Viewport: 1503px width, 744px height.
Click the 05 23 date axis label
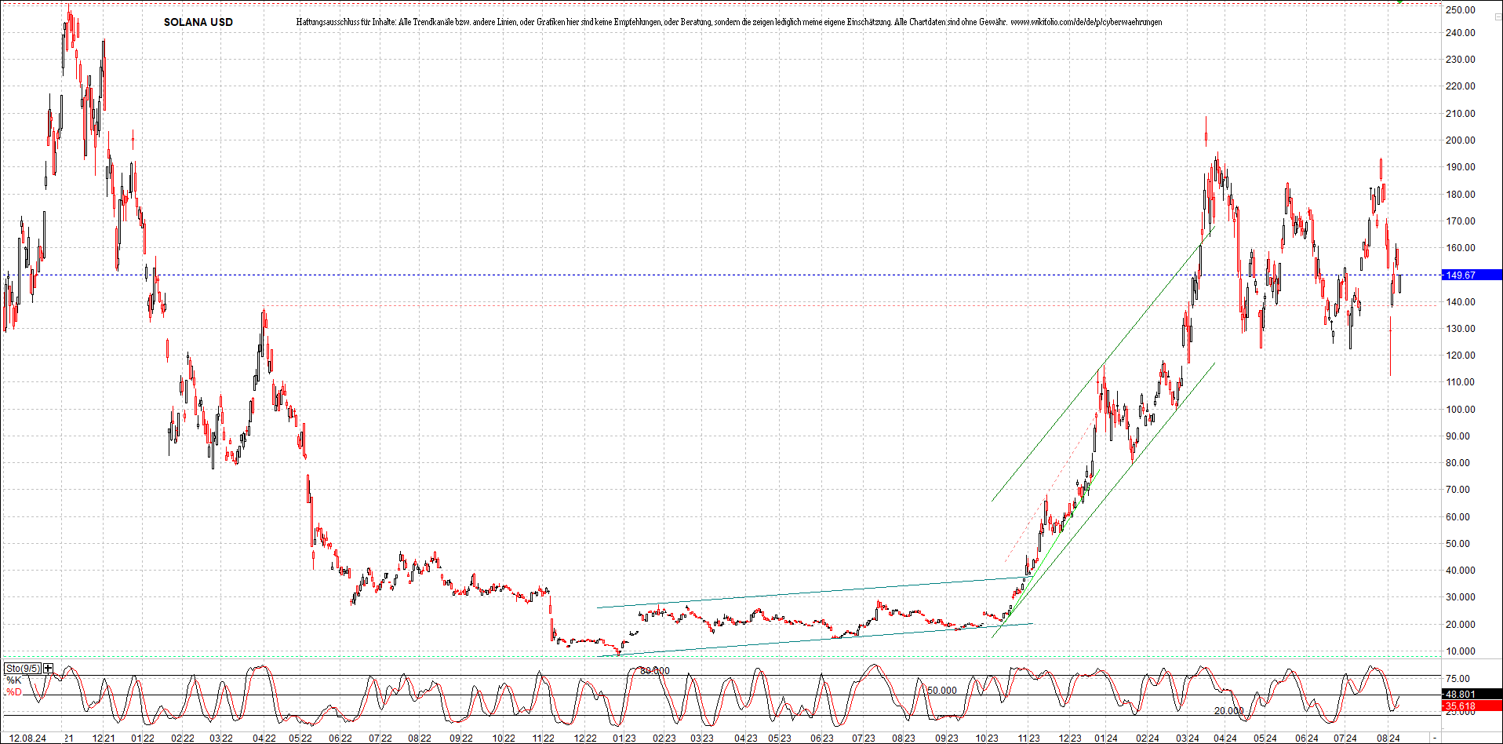tap(780, 739)
